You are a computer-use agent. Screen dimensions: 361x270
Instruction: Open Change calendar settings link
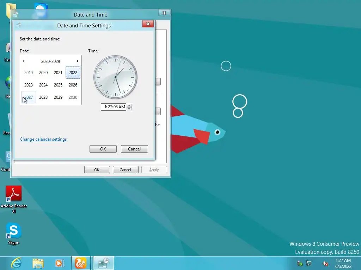[43, 139]
